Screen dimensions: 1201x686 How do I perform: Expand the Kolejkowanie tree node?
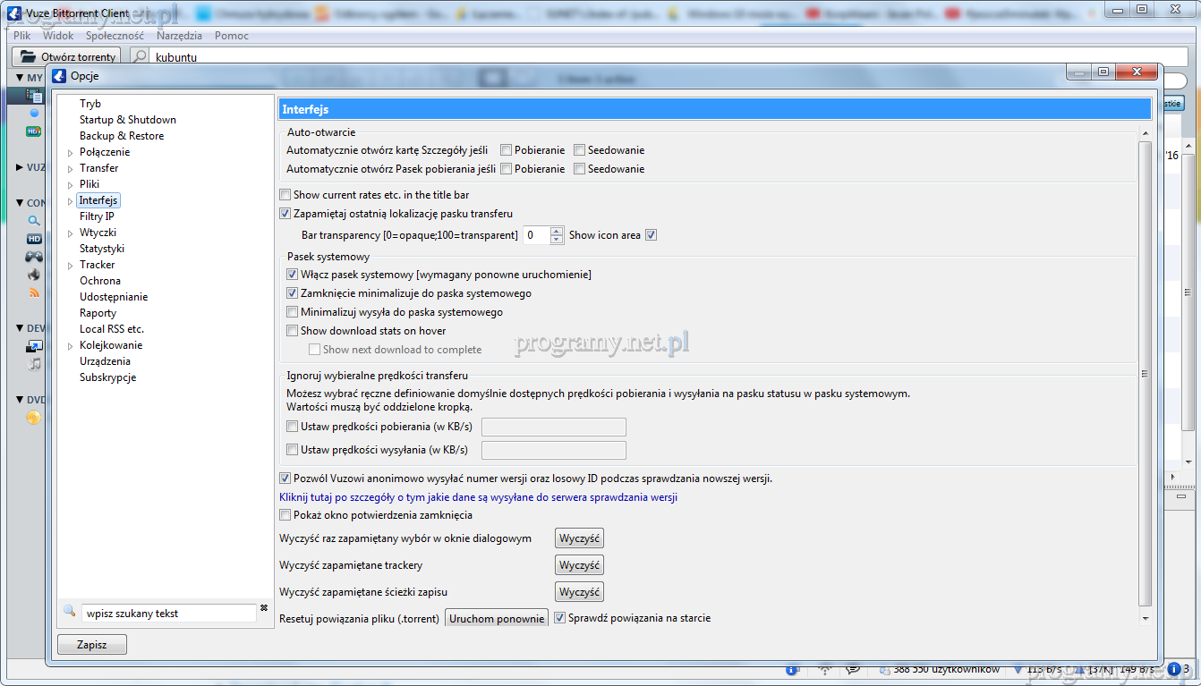[71, 346]
